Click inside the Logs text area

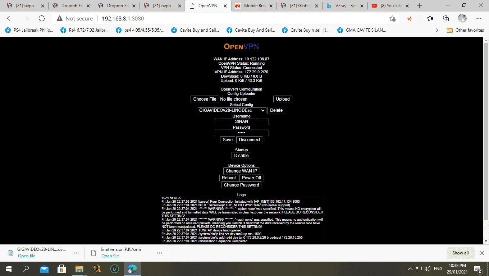click(242, 221)
